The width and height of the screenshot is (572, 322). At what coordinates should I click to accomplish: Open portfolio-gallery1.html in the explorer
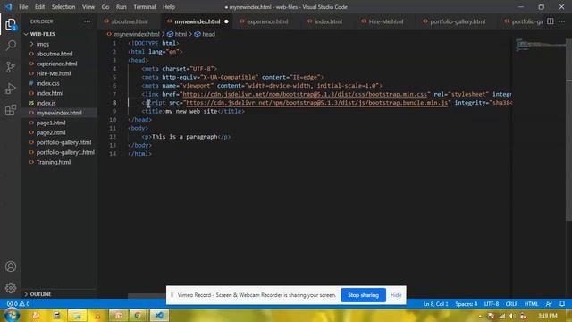65,152
